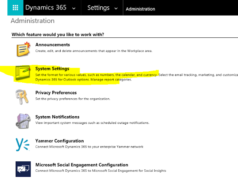Open the Yammer Configuration link

tap(59, 141)
